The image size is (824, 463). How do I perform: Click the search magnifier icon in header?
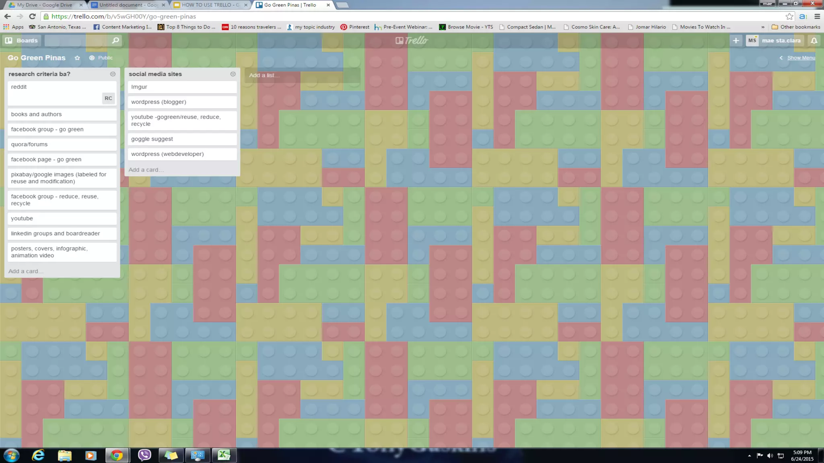[115, 40]
